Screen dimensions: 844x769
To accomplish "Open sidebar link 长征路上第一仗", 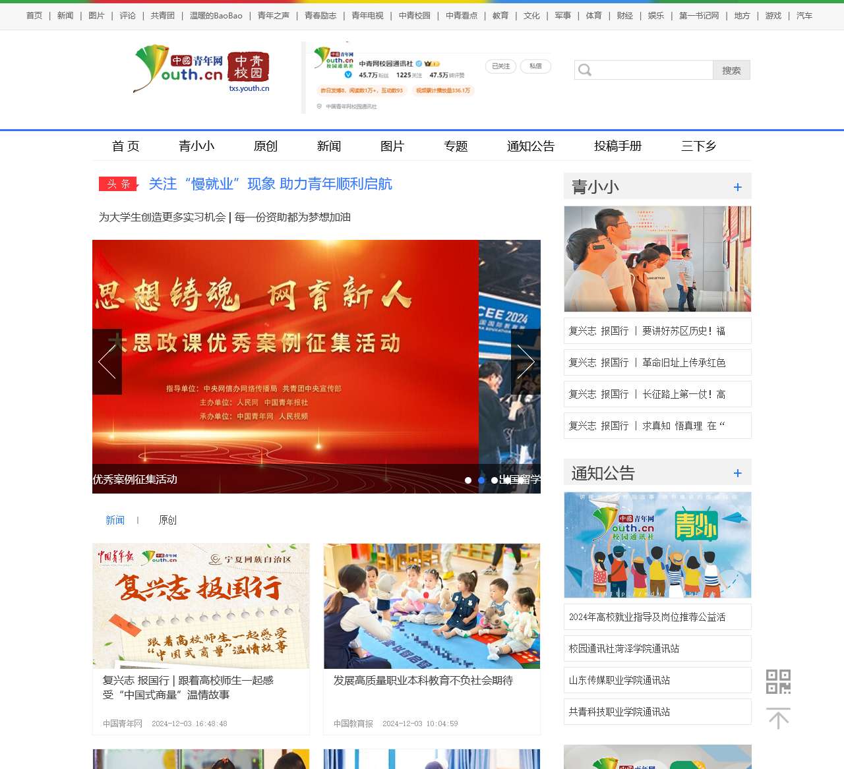I will point(657,394).
